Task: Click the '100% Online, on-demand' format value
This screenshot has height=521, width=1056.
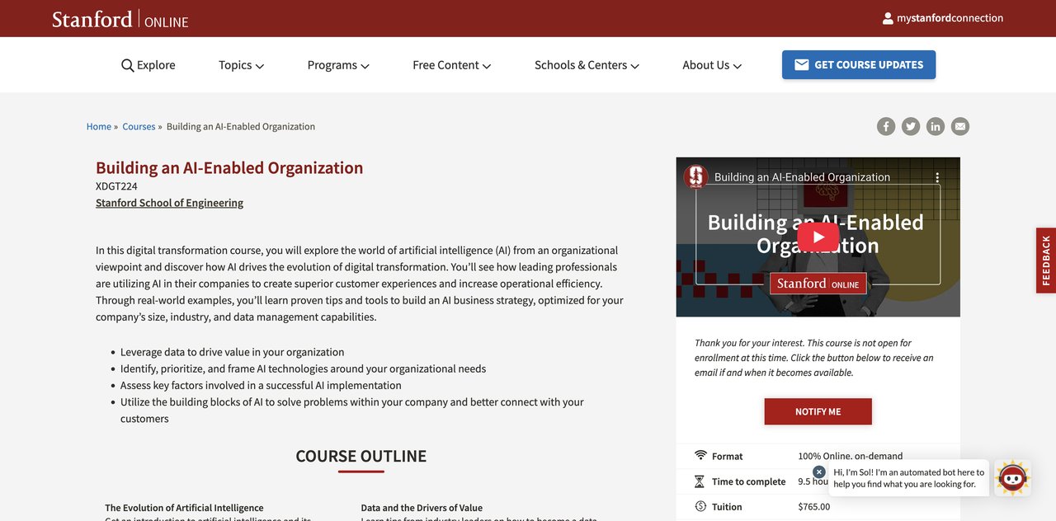Action: [851, 456]
